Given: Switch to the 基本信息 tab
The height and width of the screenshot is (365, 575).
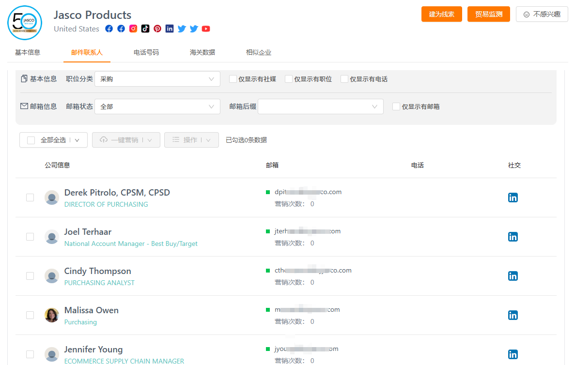Looking at the screenshot, I should [28, 52].
